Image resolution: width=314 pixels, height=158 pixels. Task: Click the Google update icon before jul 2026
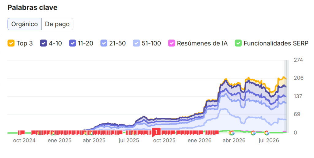click(253, 133)
